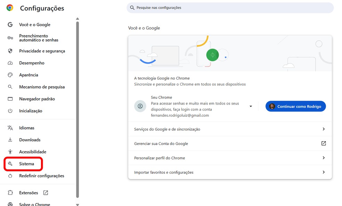The height and width of the screenshot is (206, 342).
Task: Click the email fernandes.rodrigoluiz@gmail.com text
Action: [180, 115]
